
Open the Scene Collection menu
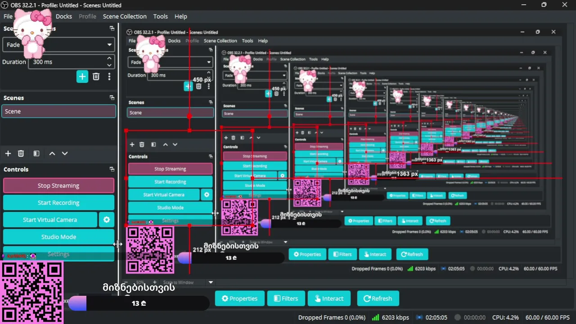click(x=125, y=16)
